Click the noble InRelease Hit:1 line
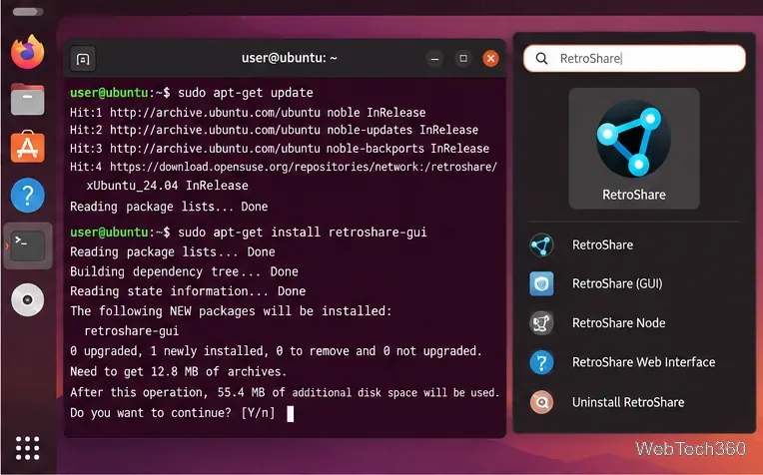 (x=248, y=113)
